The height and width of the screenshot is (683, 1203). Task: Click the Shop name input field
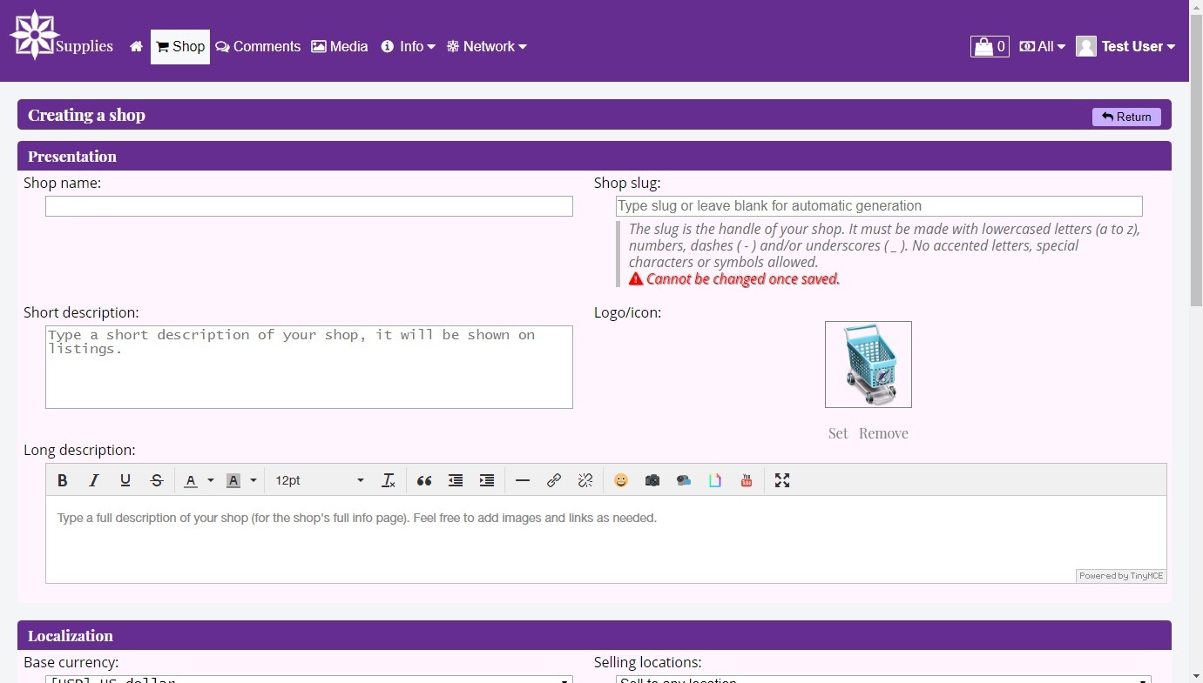pyautogui.click(x=309, y=206)
